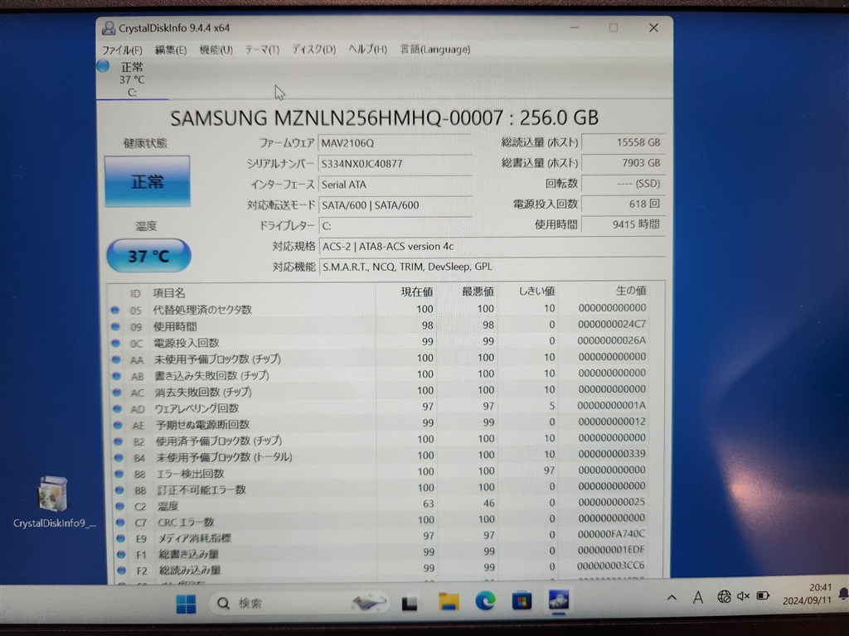Open the ディスク(D) menu
The height and width of the screenshot is (636, 849).
pos(314,50)
